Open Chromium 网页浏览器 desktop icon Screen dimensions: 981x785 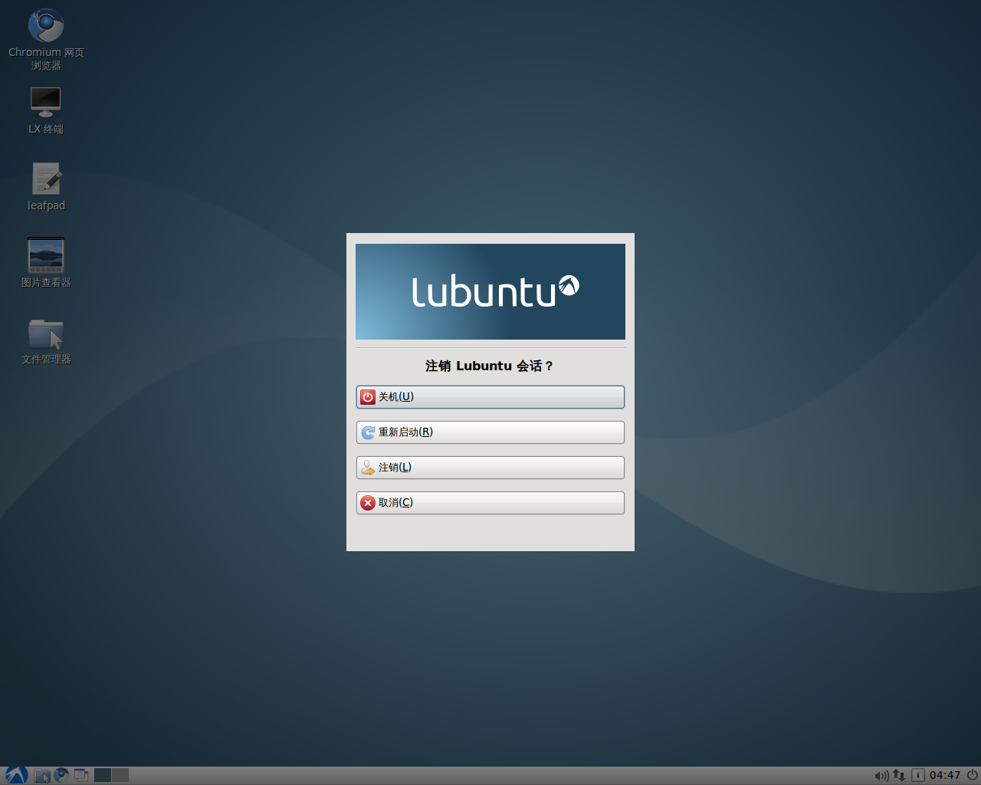(x=46, y=39)
